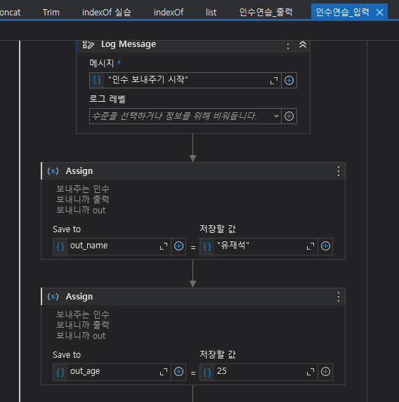Viewport: 399px width, 402px height.
Task: Edit the 메시지 text field
Action: click(x=186, y=80)
